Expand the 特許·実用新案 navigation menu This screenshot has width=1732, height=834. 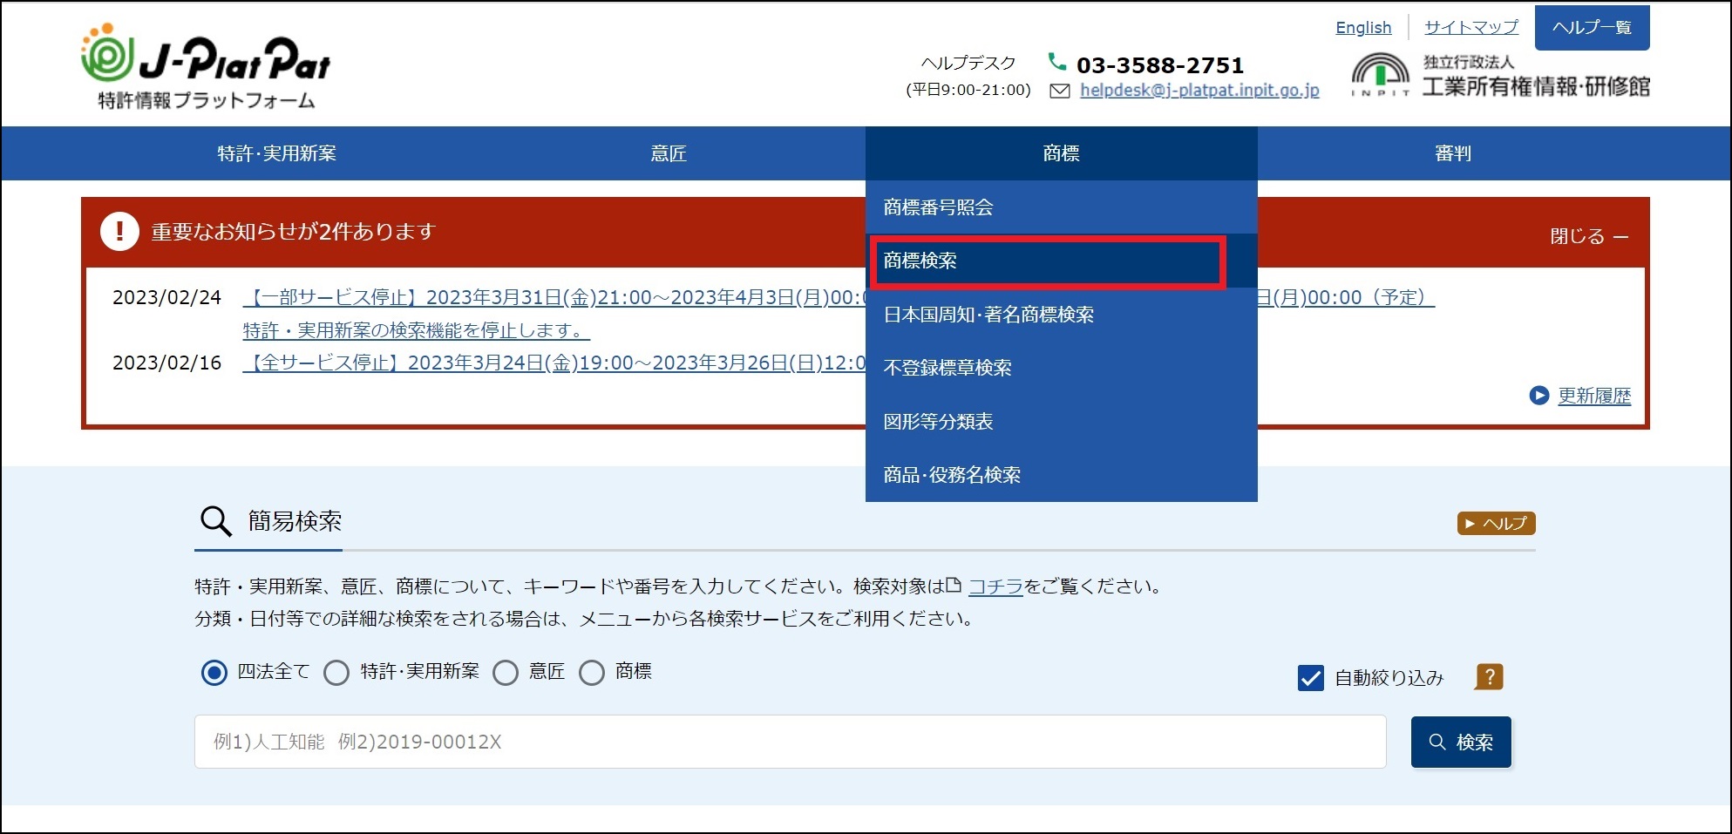point(276,153)
